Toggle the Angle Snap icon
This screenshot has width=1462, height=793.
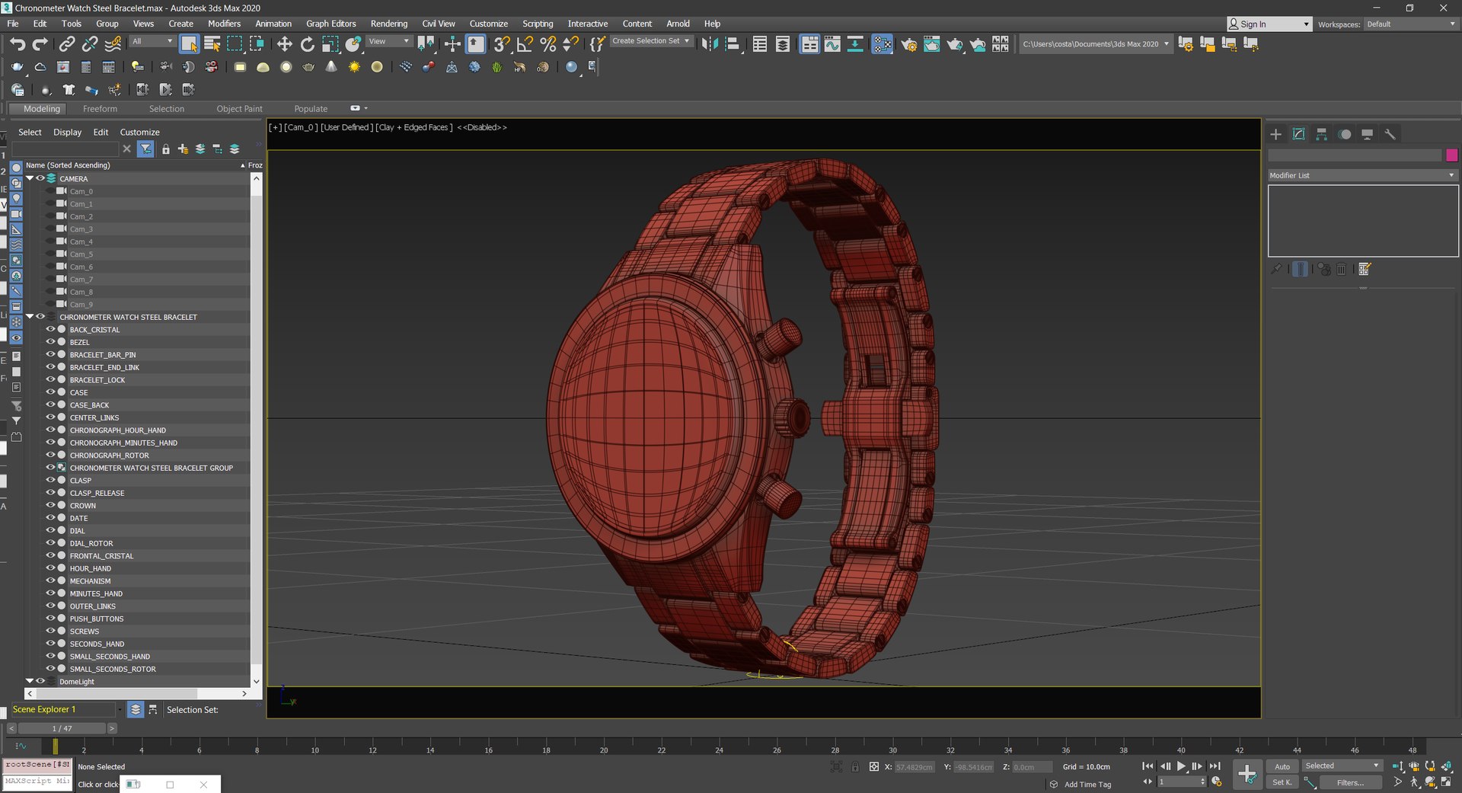tap(524, 44)
